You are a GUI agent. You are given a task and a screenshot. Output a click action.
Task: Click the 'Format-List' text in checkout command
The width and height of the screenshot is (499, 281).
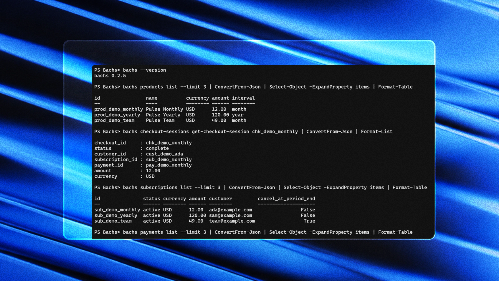tap(377, 132)
